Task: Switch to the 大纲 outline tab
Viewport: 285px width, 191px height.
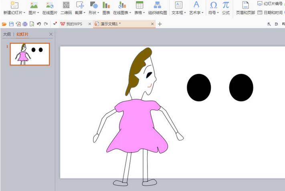Action: (x=7, y=34)
